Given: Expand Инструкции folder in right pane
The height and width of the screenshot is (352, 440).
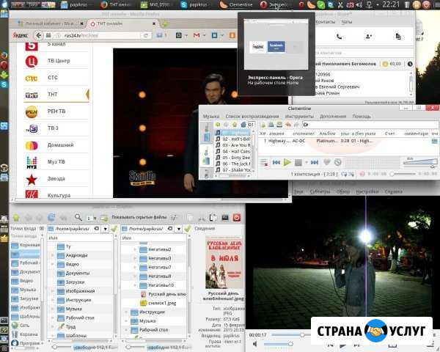Looking at the screenshot, I should 126,312.
